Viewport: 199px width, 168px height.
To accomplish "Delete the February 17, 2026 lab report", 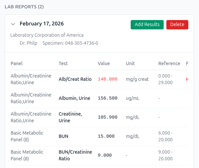I will [177, 25].
